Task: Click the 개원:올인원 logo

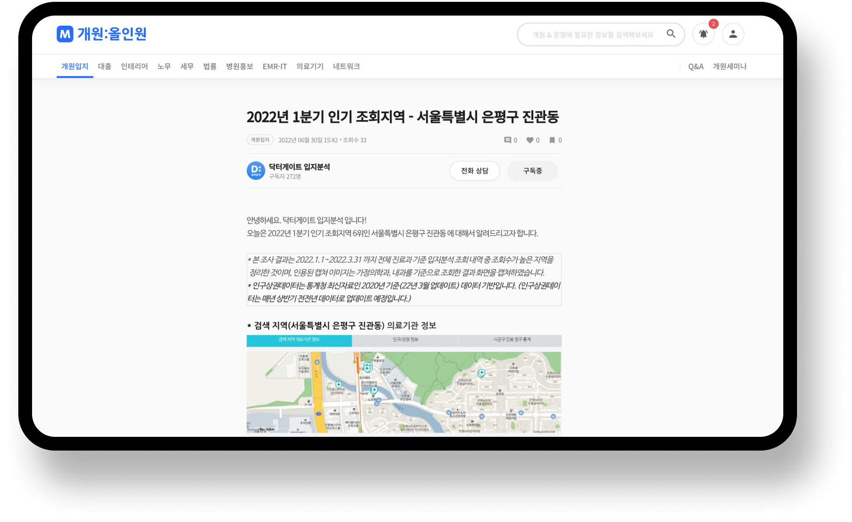Action: click(101, 34)
